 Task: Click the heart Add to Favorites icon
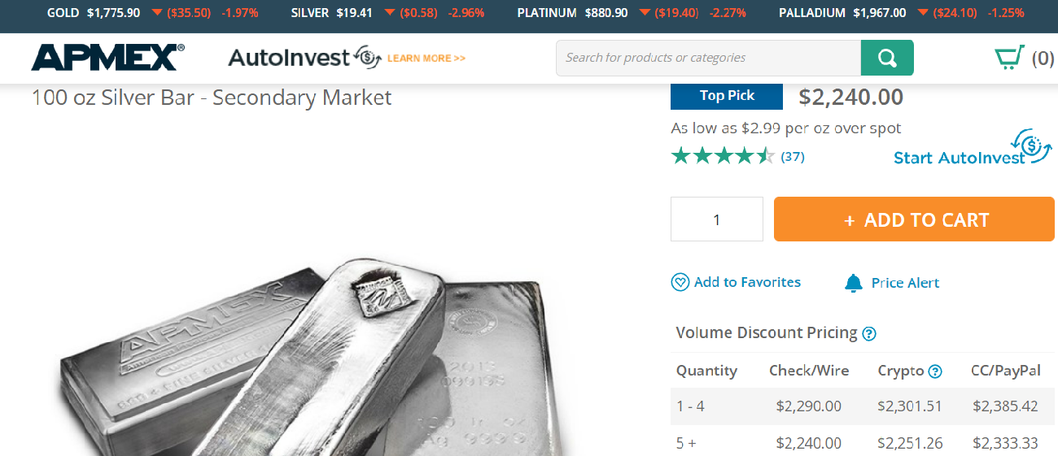point(680,282)
